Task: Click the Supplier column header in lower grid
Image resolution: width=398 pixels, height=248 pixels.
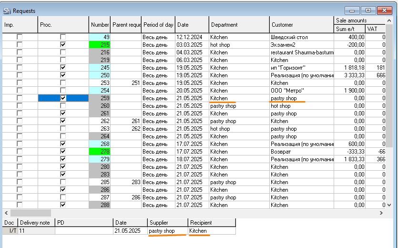Action: pyautogui.click(x=167, y=223)
